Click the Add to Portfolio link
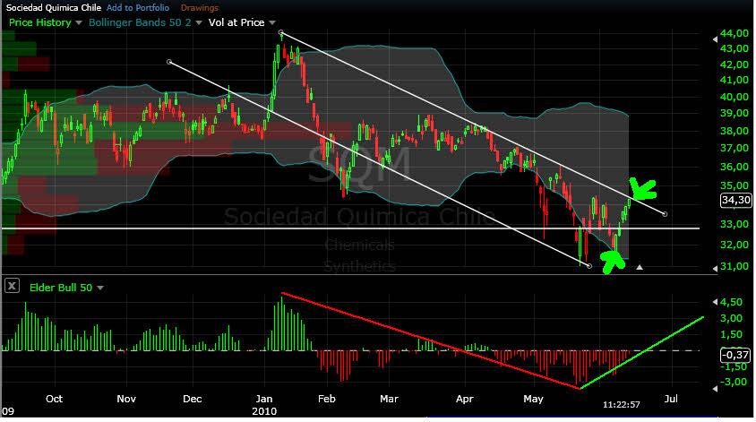Screen dimensions: 756x422 point(138,8)
